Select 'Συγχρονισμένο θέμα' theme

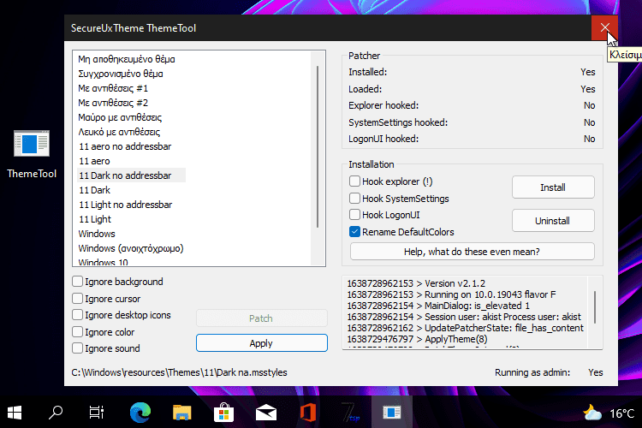coord(121,74)
